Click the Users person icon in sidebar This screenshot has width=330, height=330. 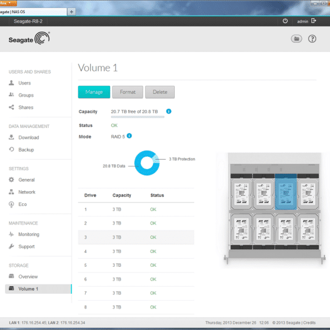coord(11,83)
